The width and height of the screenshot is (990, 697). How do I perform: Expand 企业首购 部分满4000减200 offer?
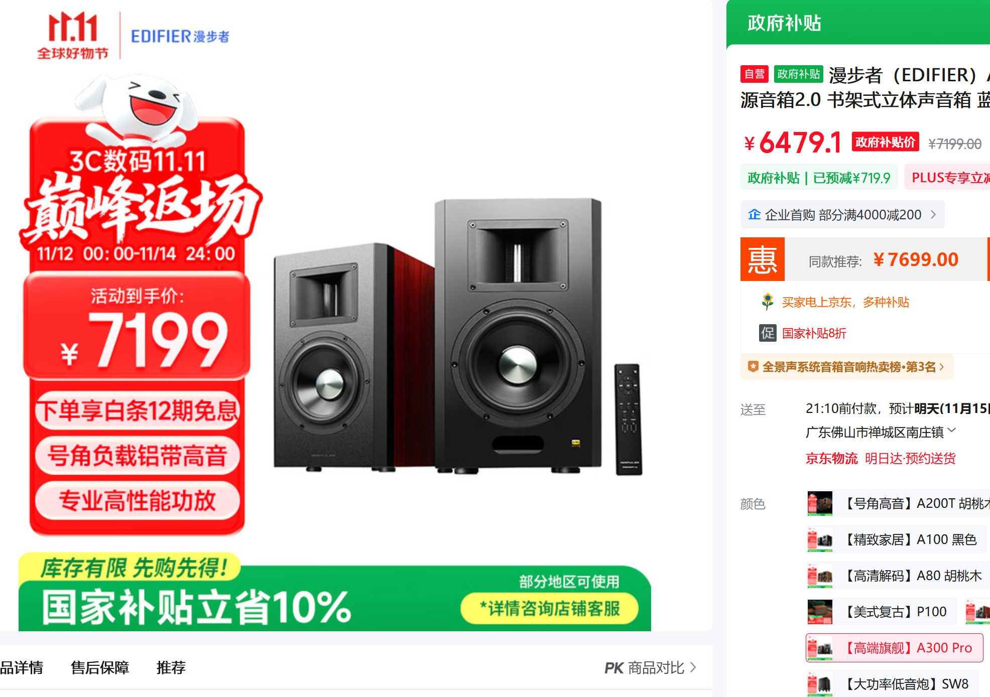click(x=842, y=215)
